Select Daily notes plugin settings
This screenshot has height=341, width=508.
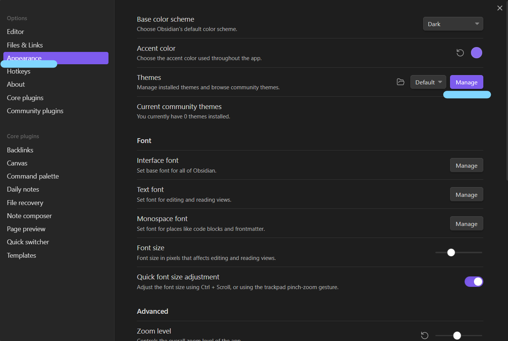23,189
